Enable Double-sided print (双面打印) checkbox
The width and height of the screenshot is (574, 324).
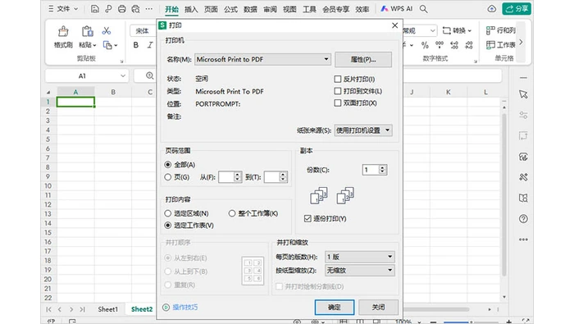(338, 103)
